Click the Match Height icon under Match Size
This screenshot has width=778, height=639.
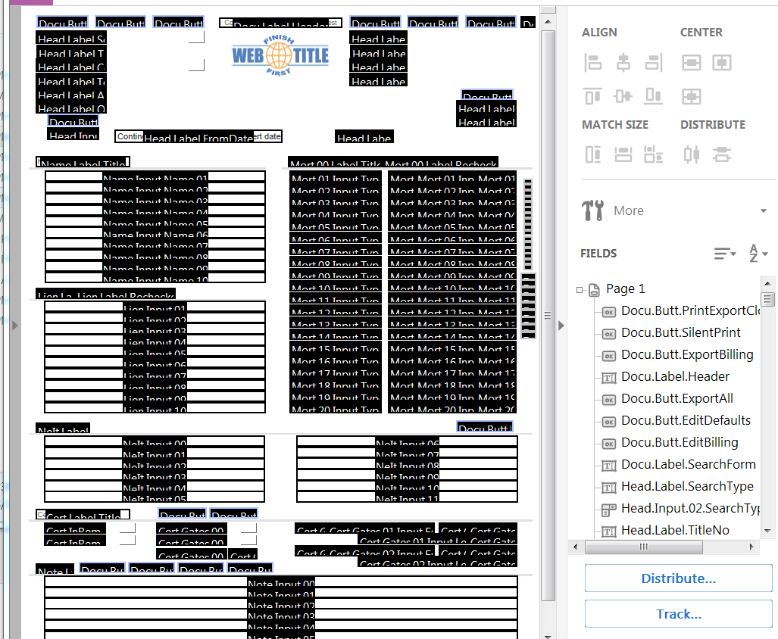click(x=593, y=154)
